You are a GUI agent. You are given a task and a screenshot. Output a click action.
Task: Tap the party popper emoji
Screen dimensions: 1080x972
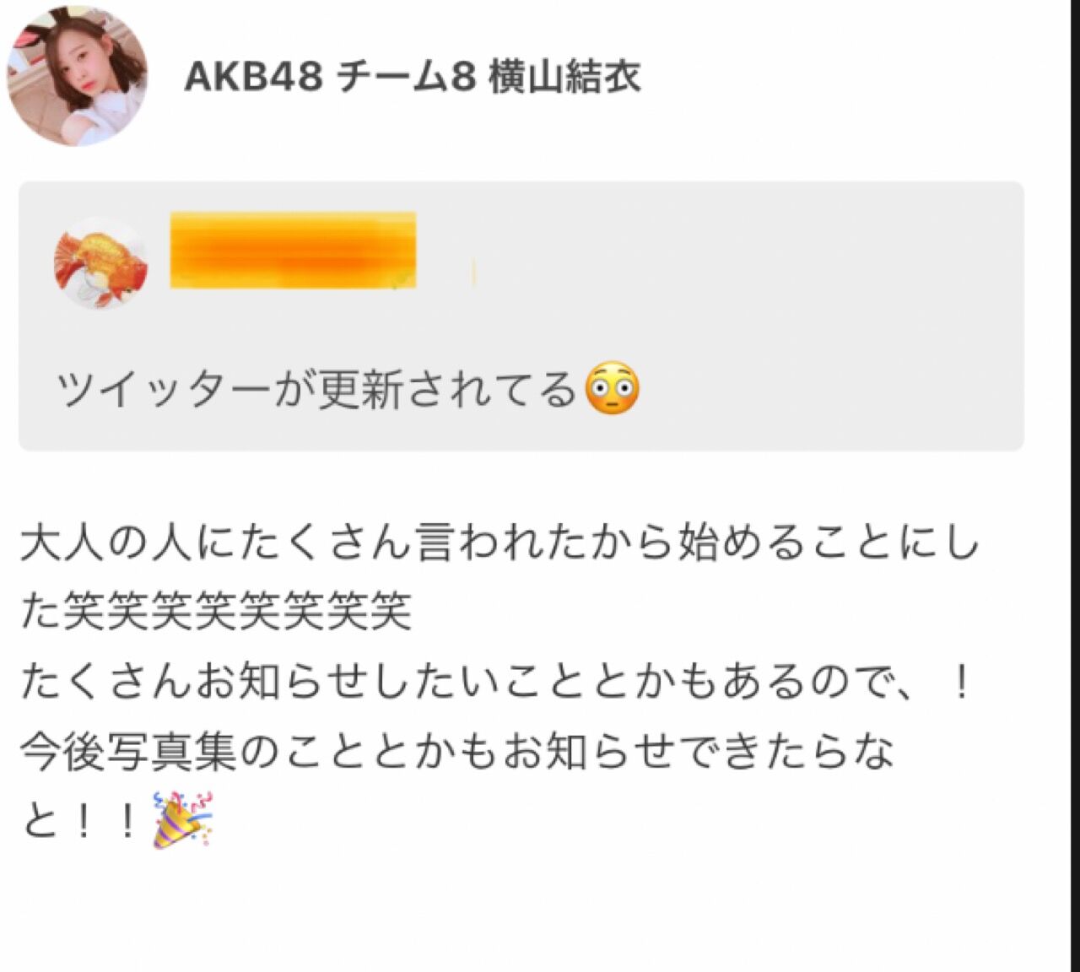(x=183, y=819)
